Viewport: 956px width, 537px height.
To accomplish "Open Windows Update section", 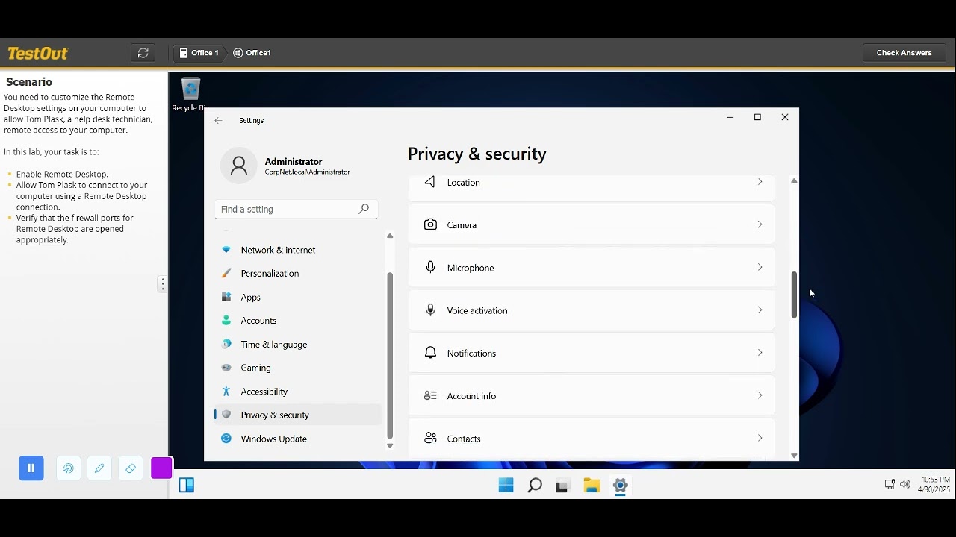I will click(298, 439).
